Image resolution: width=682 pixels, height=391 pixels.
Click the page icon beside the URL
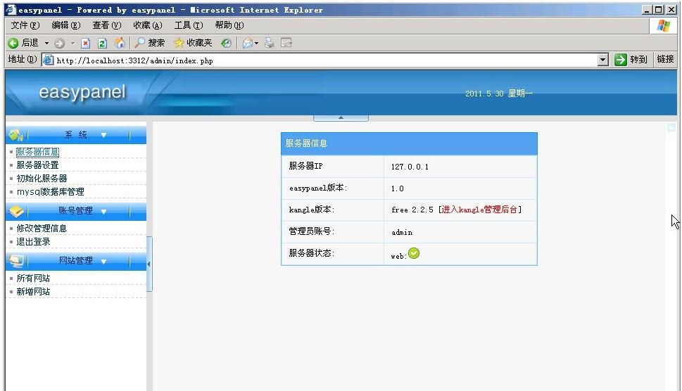click(48, 60)
